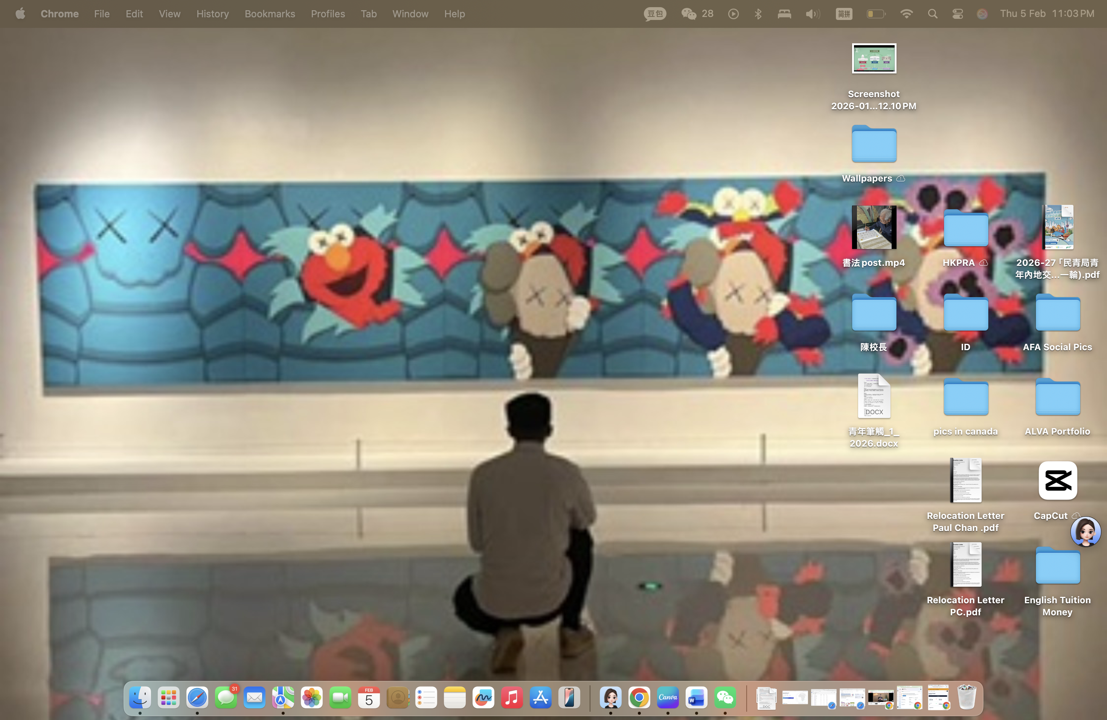
Task: Open the Finder icon in the Dock
Action: (x=140, y=698)
